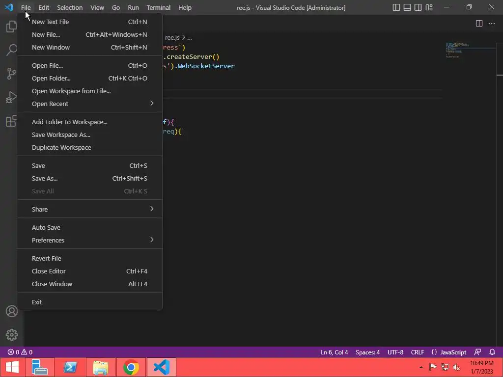Open Windows Start button

click(12, 367)
